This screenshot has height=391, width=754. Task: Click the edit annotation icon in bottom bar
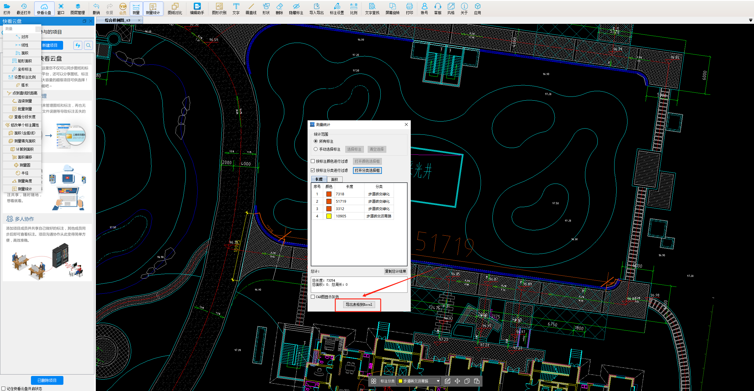(447, 381)
